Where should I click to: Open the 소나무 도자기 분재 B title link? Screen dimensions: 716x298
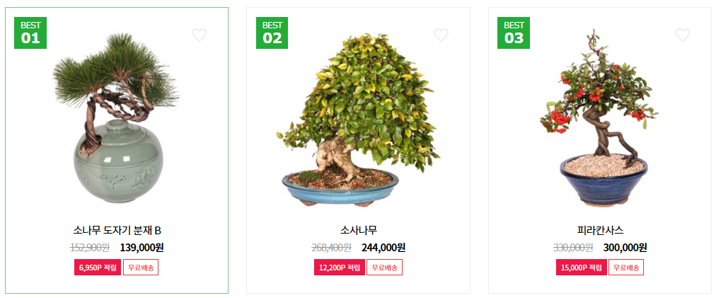coord(117,230)
